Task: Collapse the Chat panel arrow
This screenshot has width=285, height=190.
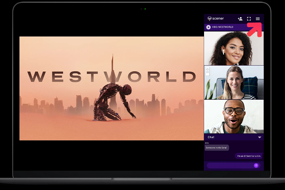Action: (260, 137)
